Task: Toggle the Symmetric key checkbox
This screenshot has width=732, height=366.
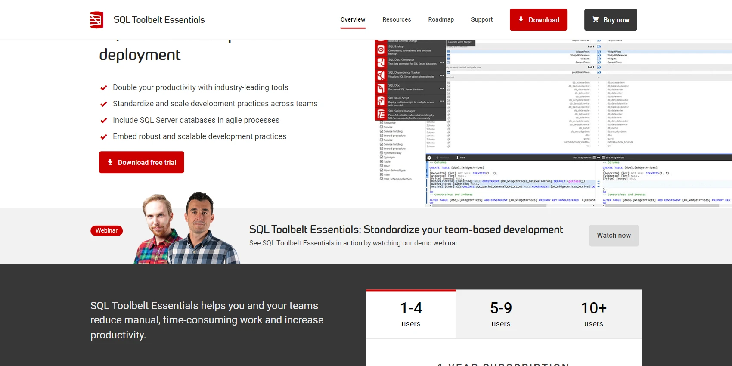Action: tap(382, 153)
